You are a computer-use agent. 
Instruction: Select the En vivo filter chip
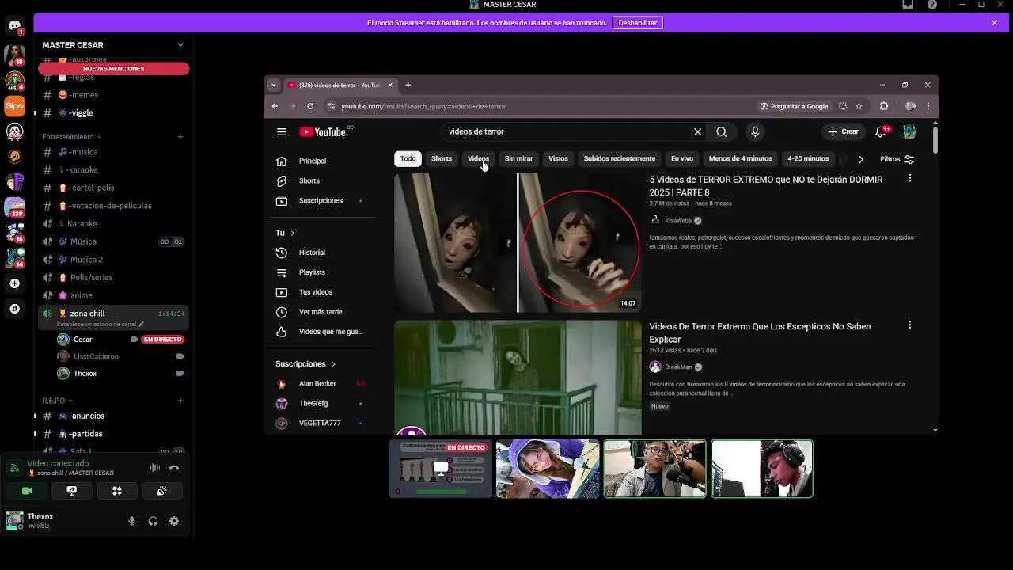coord(682,158)
